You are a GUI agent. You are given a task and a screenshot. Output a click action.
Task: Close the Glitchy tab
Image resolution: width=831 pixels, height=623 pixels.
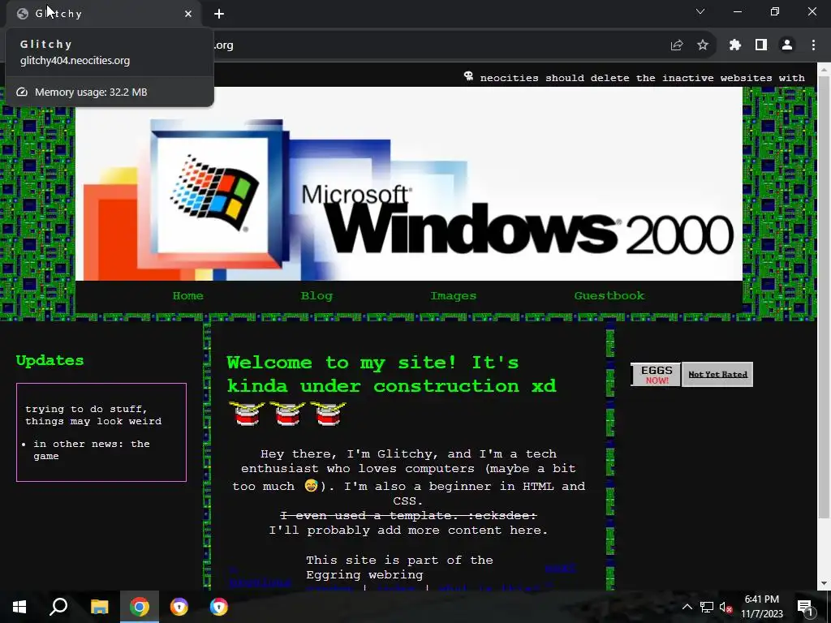188,14
